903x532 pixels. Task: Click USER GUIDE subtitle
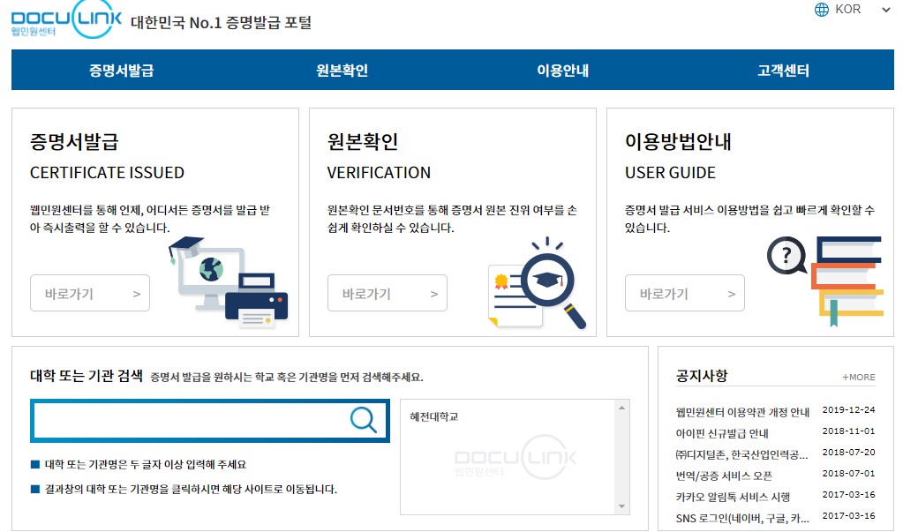tap(670, 173)
